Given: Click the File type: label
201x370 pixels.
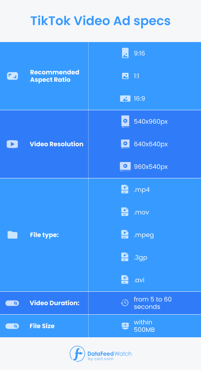Looking at the screenshot, I should (44, 235).
